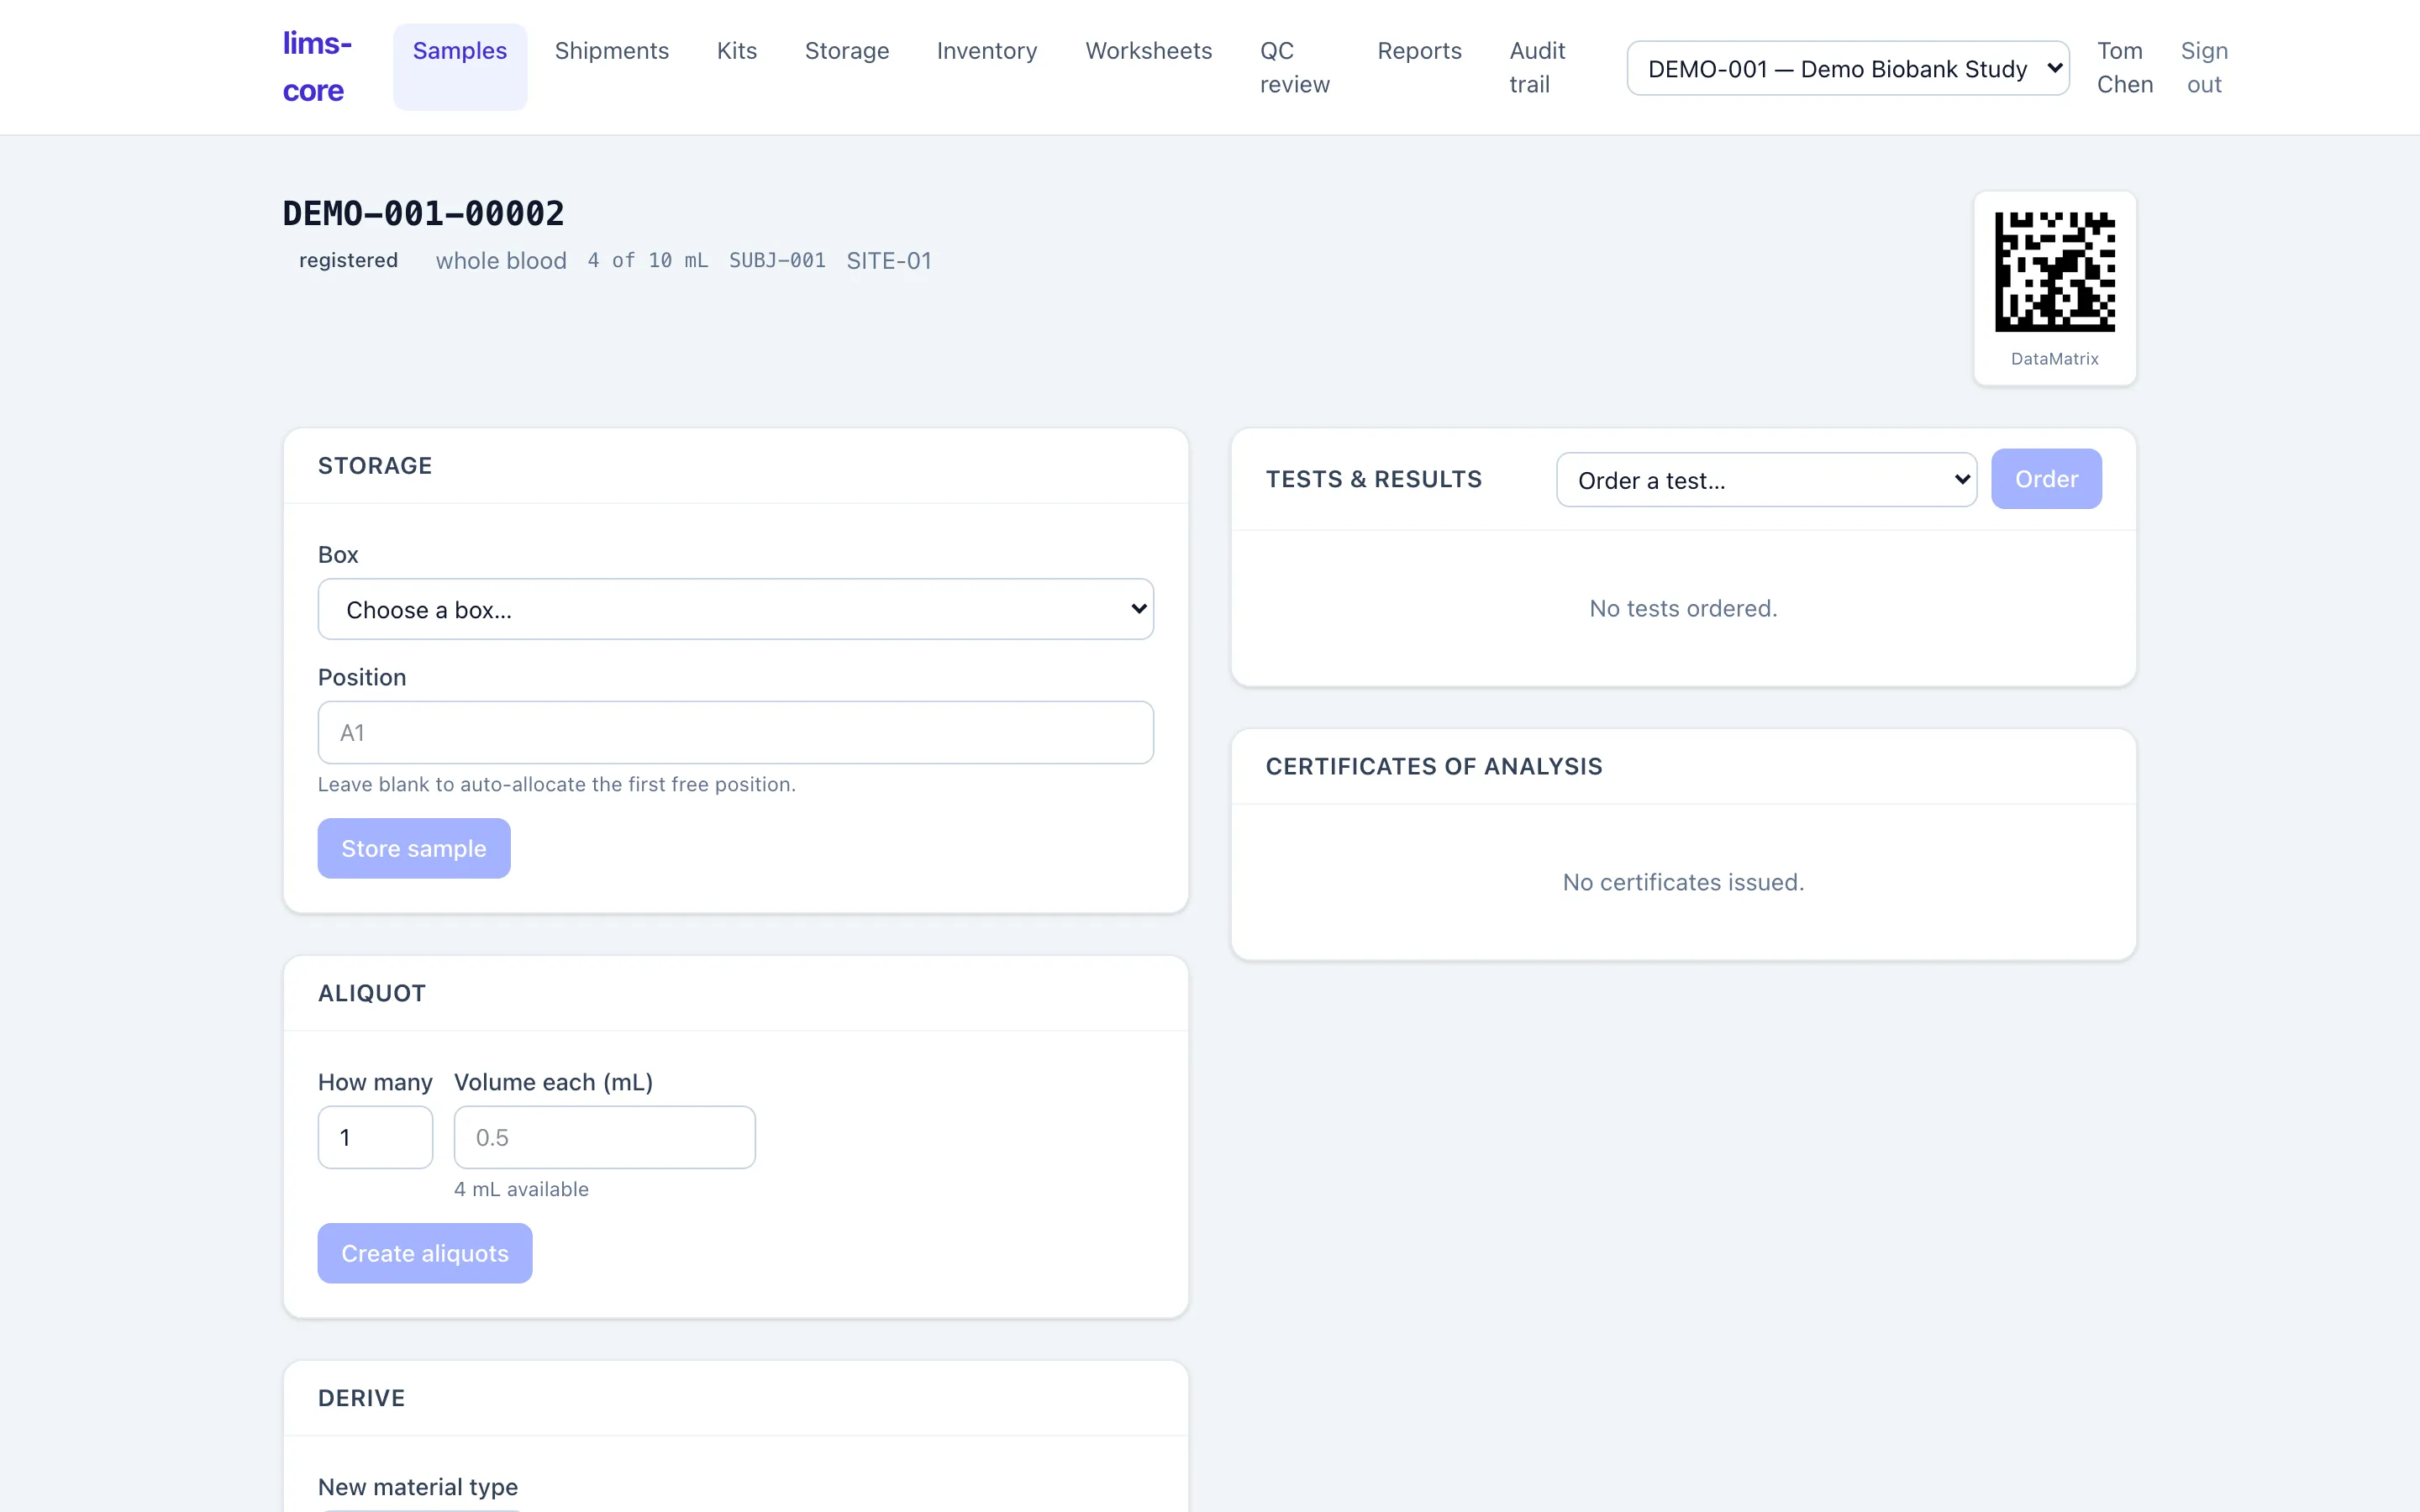Click the Order button

(x=2046, y=479)
